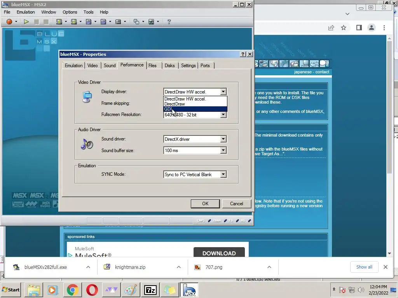Click the Properties dialog help question button
Screen dimensions: 398x298
(243, 54)
